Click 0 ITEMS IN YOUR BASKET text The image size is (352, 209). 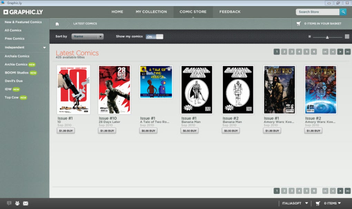[323, 23]
